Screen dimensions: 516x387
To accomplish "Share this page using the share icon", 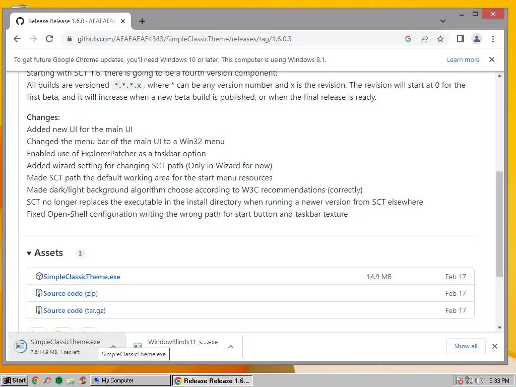I will pyautogui.click(x=424, y=39).
